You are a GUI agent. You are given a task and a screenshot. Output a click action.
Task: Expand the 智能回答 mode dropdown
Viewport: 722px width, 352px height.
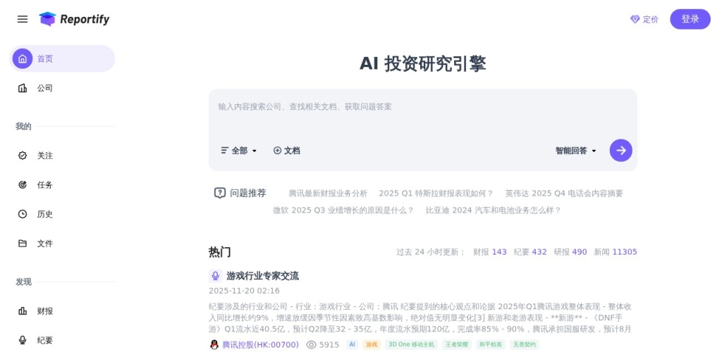(575, 151)
